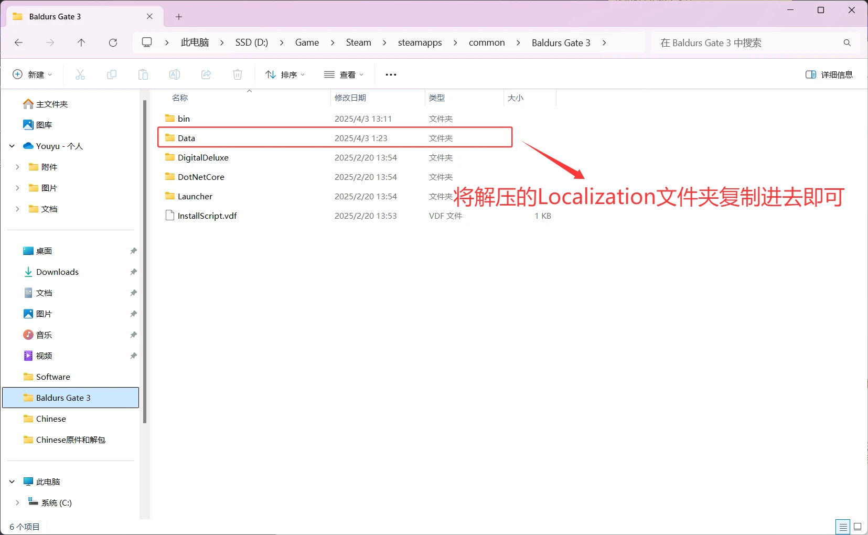This screenshot has width=868, height=535.
Task: Open Downloads in quick access
Action: click(51, 272)
